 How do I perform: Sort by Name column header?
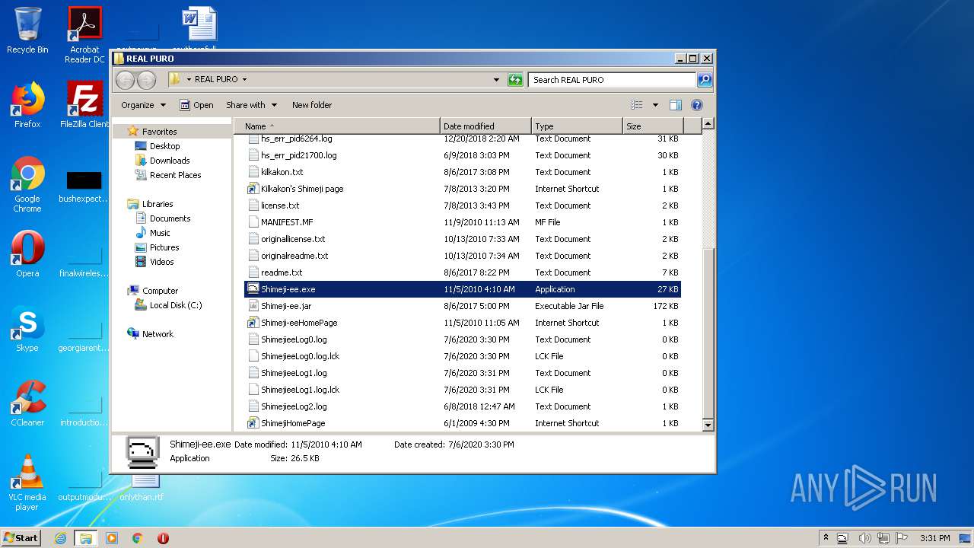tap(337, 126)
